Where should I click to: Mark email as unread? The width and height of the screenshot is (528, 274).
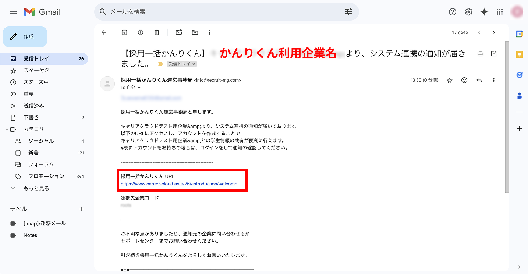178,32
